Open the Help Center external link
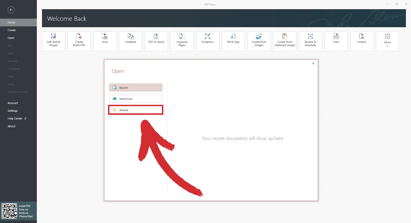411x223 pixels. [18, 118]
